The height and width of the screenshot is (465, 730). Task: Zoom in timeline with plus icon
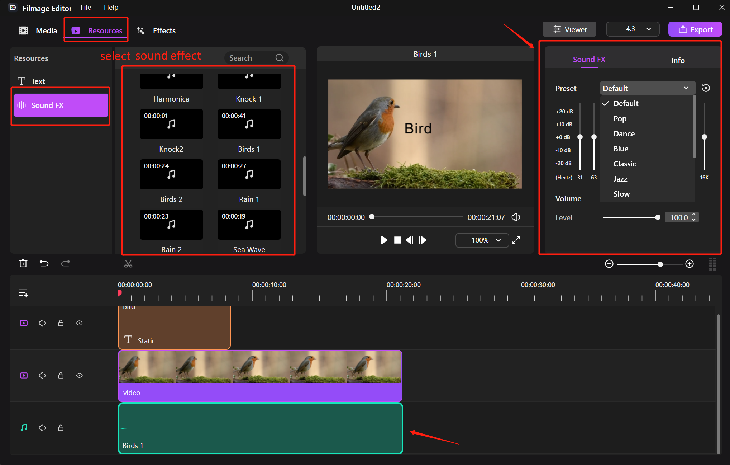[689, 264]
